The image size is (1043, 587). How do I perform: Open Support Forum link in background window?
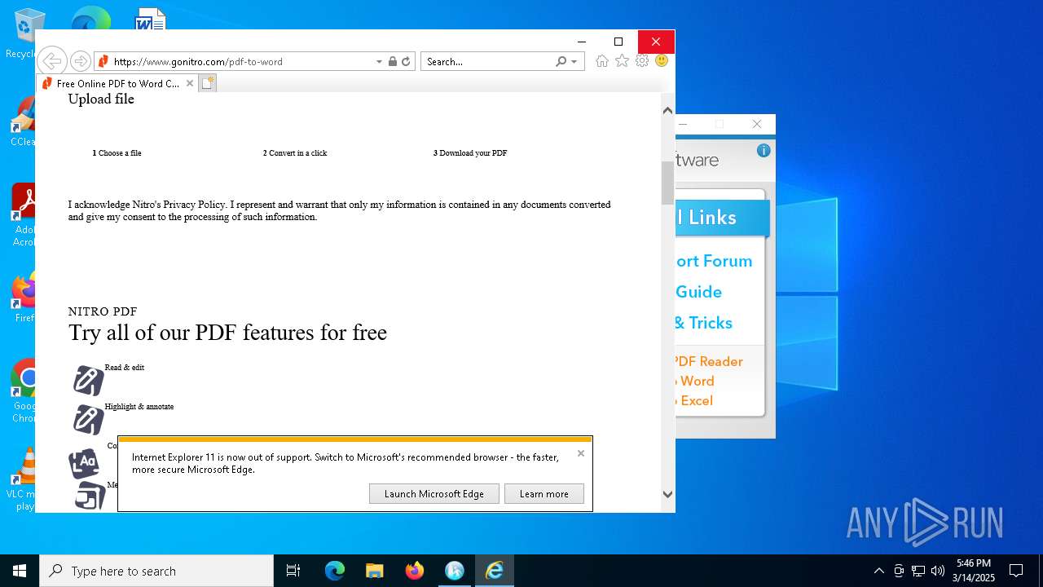[714, 261]
